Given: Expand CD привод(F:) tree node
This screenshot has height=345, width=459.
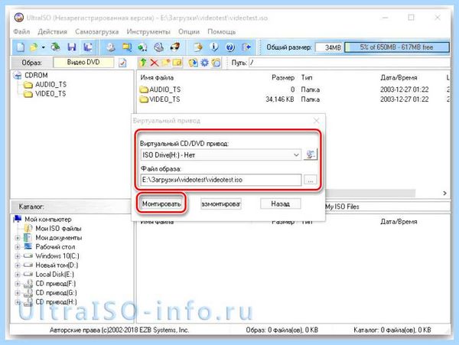Looking at the screenshot, I should tap(18, 284).
